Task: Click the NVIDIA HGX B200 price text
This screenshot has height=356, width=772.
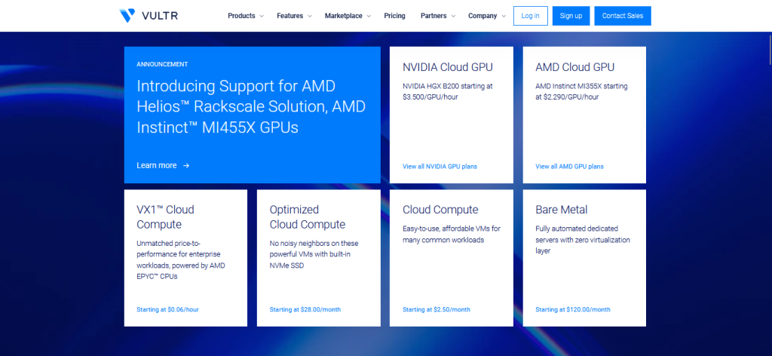Action: click(448, 91)
